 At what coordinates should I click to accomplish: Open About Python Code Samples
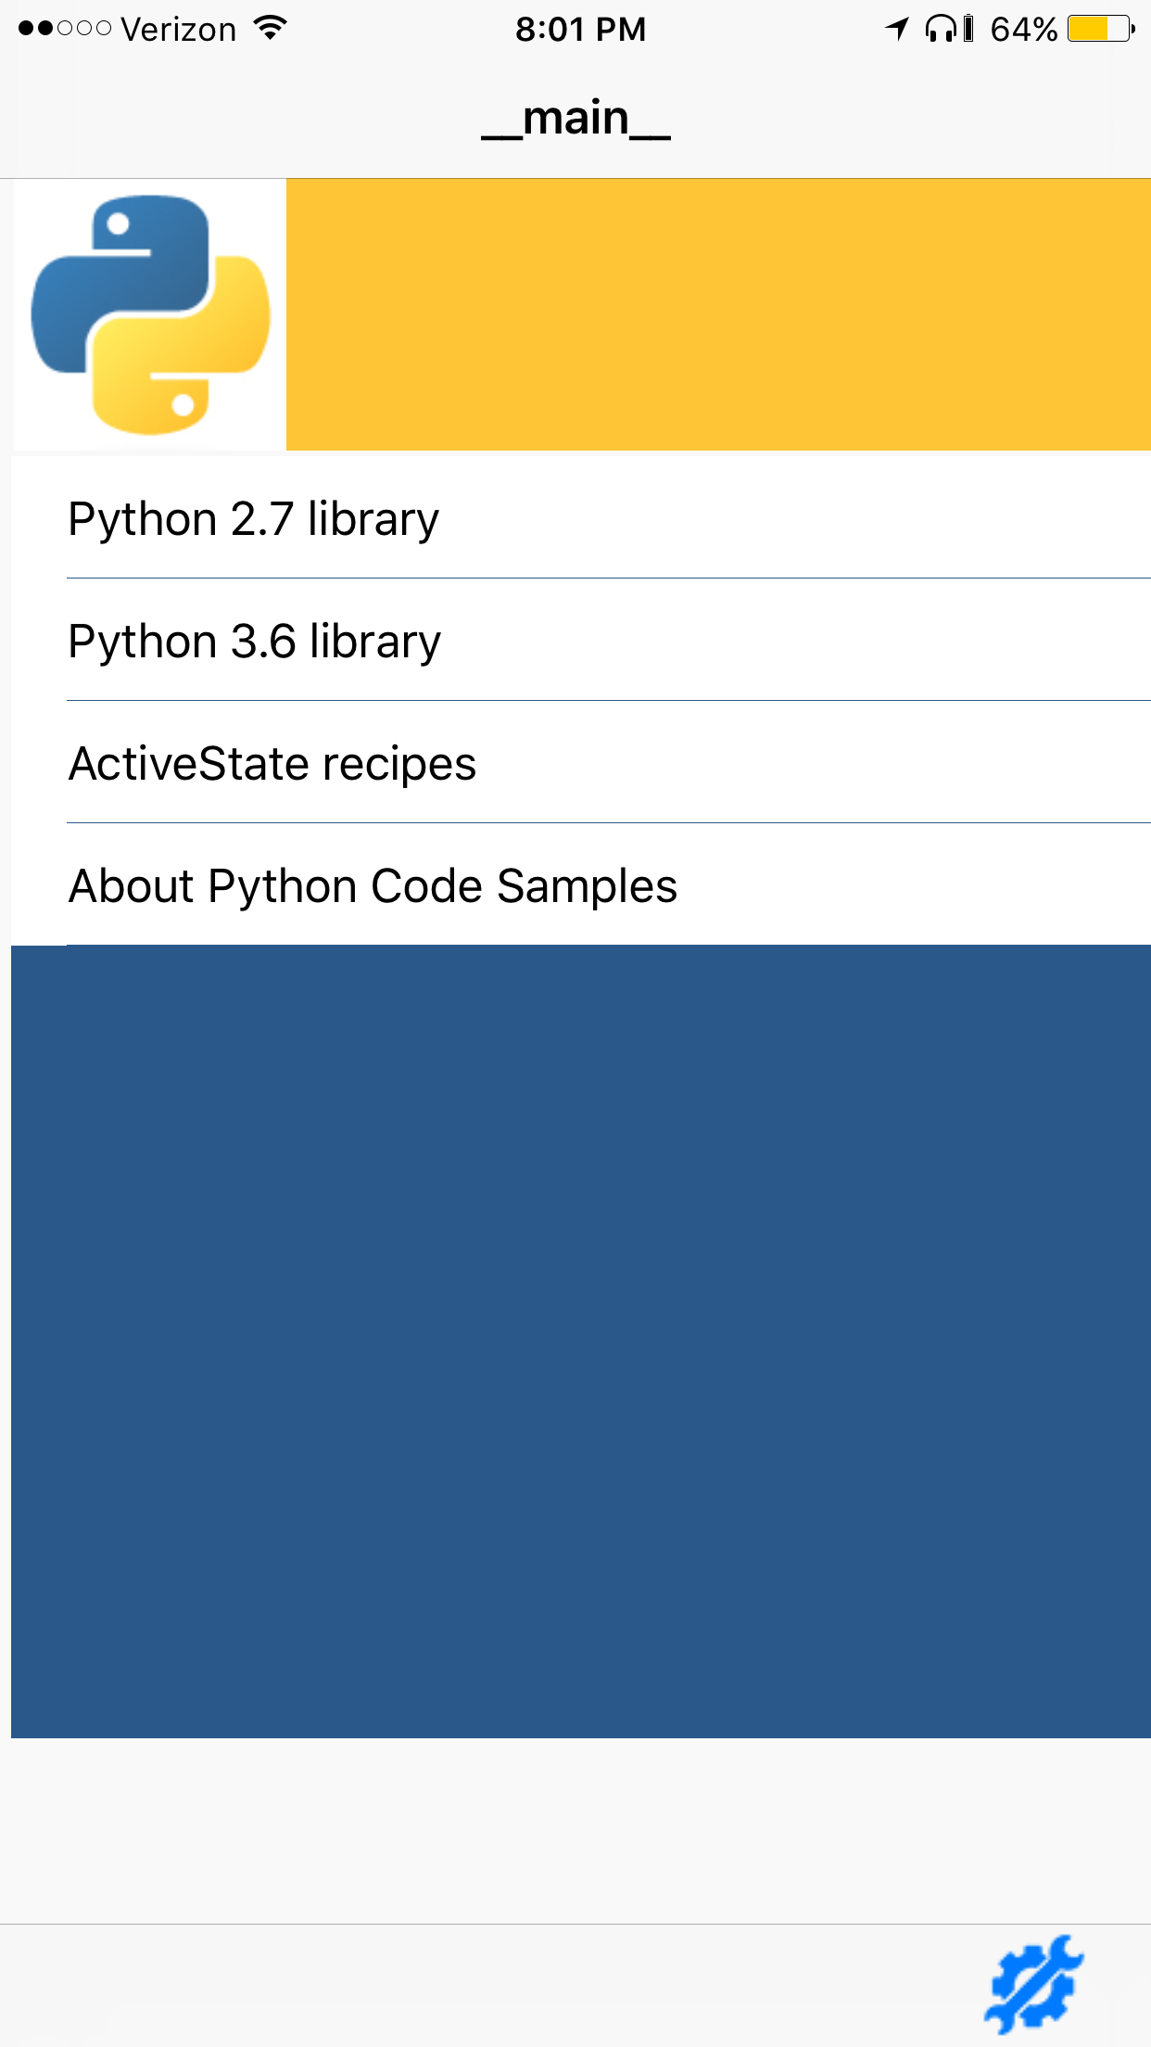373,885
